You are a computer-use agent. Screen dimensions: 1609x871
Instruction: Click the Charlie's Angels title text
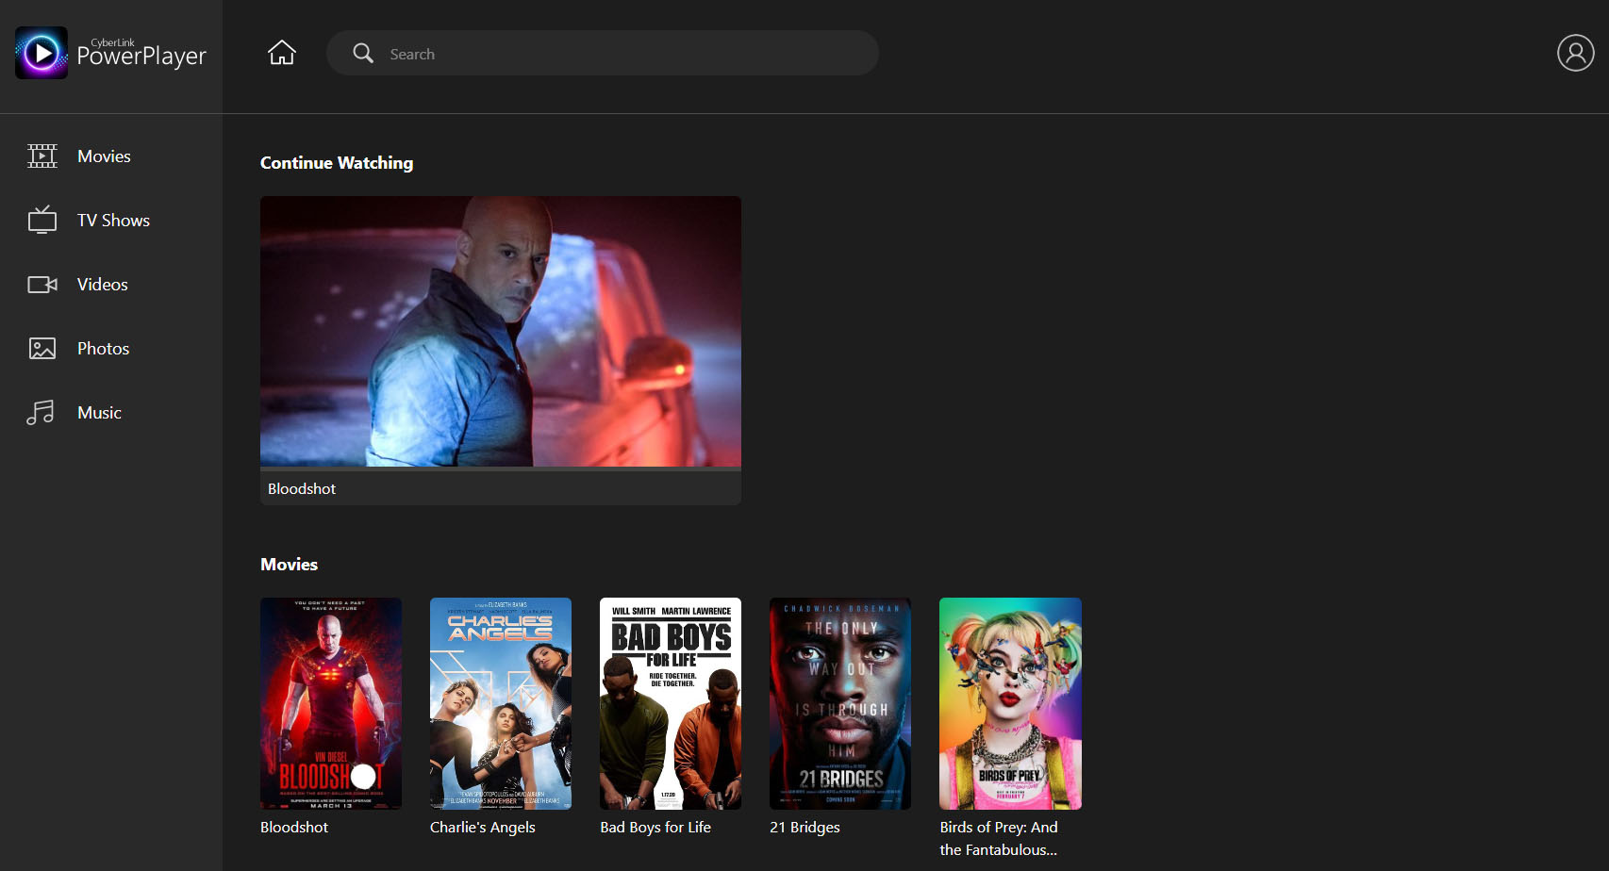coord(483,827)
